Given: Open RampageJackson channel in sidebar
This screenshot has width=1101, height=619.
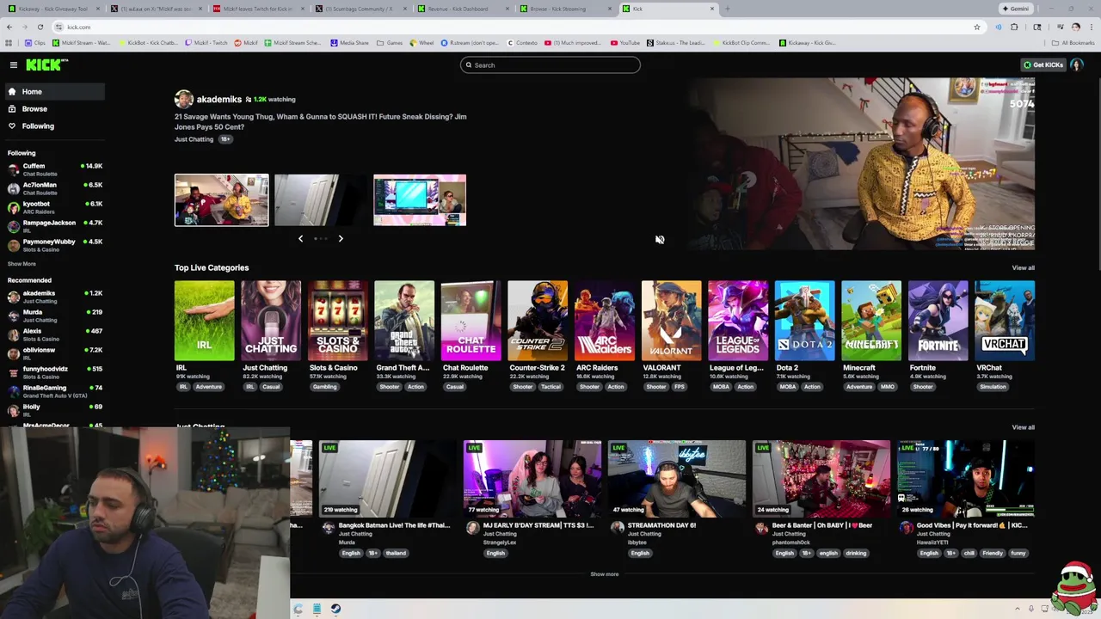Looking at the screenshot, I should click(54, 226).
